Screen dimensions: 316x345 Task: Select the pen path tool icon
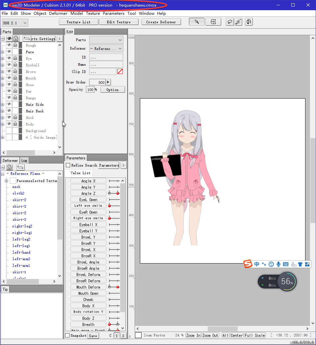tap(249, 22)
